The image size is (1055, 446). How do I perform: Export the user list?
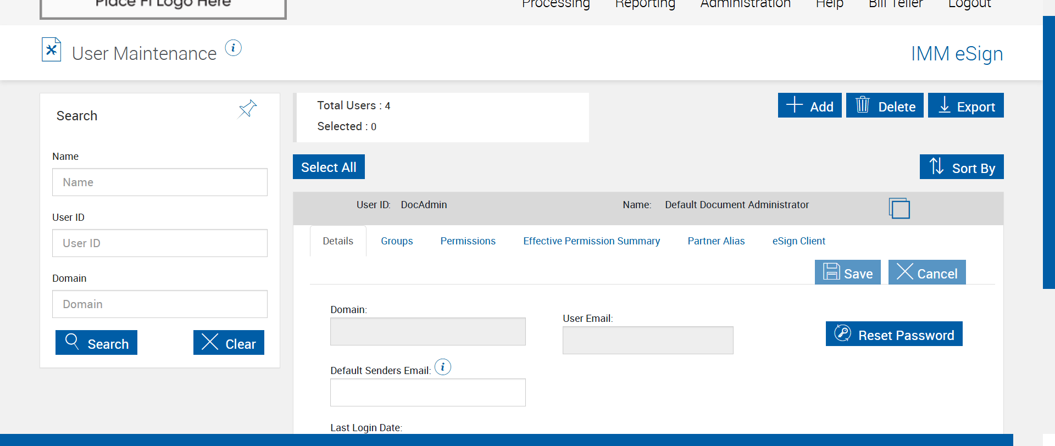pos(966,105)
